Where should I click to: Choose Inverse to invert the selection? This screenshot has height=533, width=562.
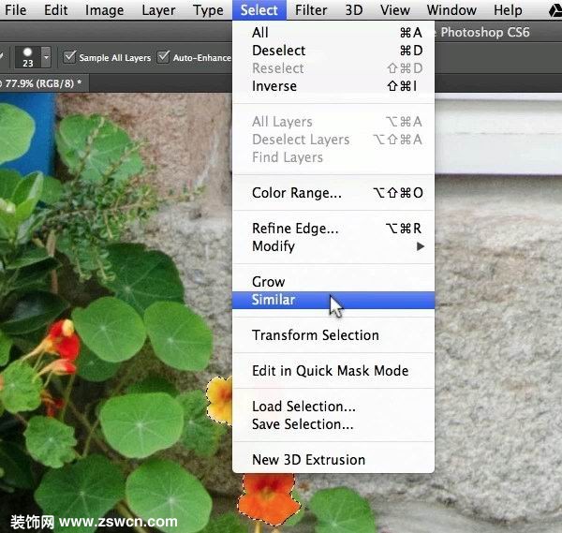(x=333, y=86)
